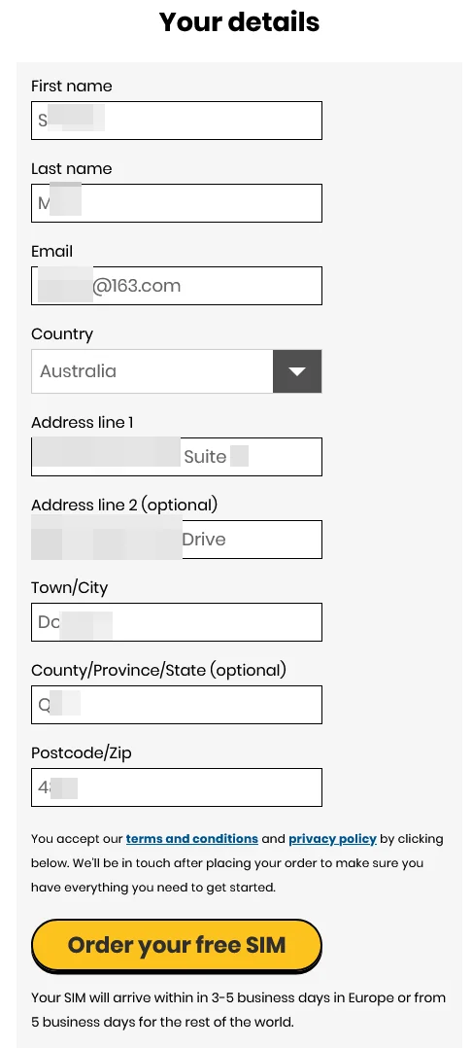Image resolution: width=472 pixels, height=1048 pixels.
Task: Click the Postcode/Zip label
Action: [x=82, y=753]
